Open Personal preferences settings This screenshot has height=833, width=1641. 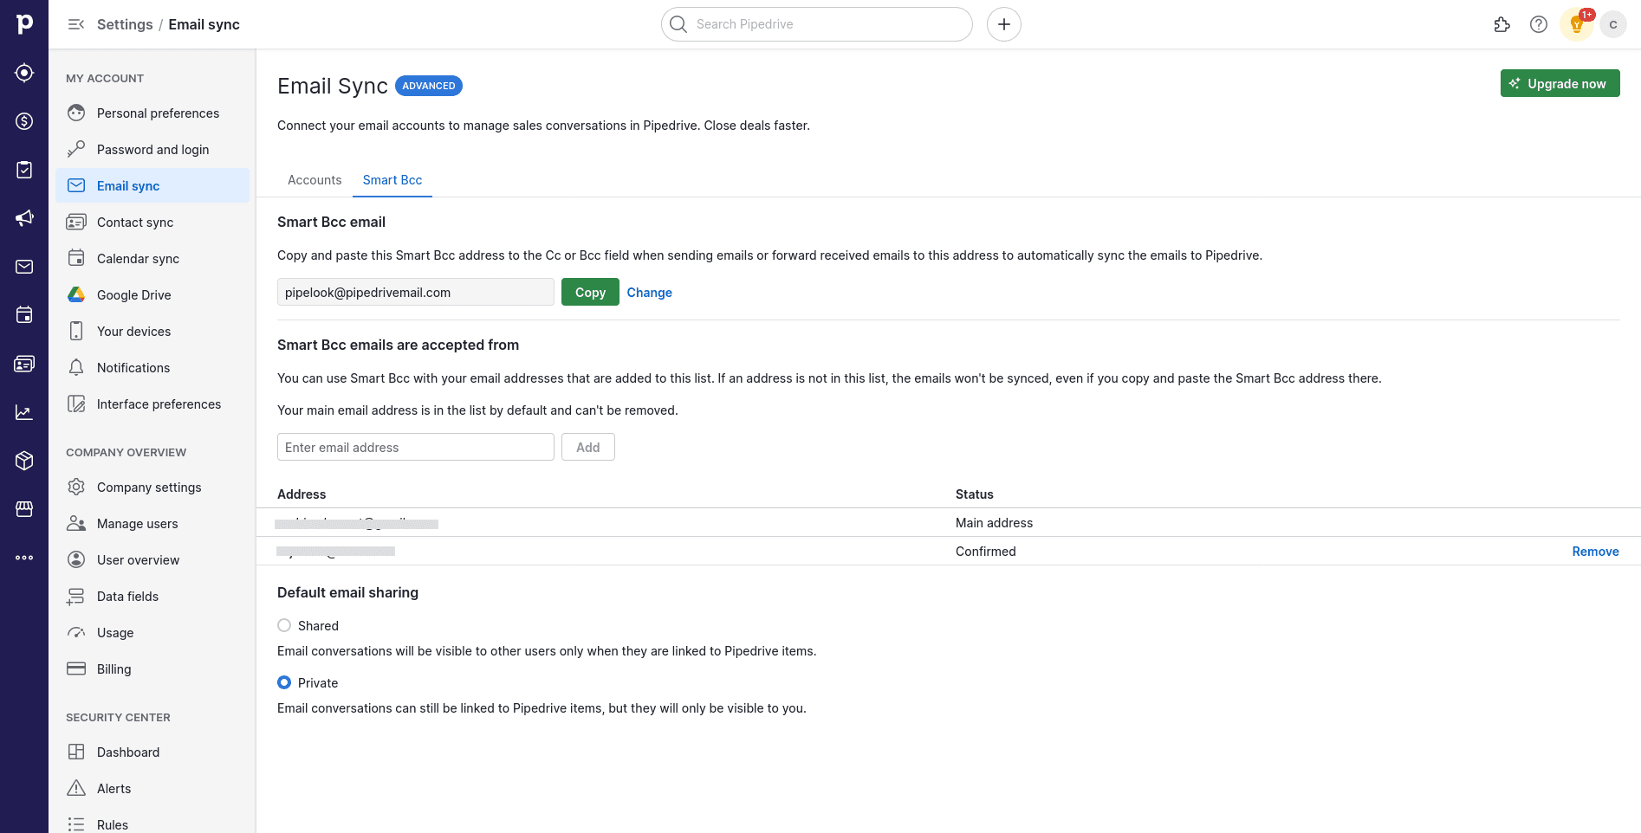[152, 113]
